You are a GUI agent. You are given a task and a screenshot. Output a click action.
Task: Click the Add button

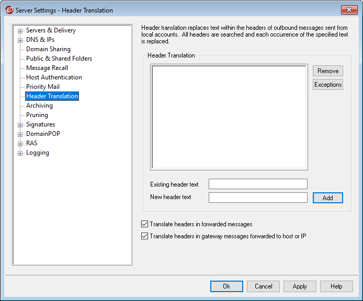coord(328,198)
